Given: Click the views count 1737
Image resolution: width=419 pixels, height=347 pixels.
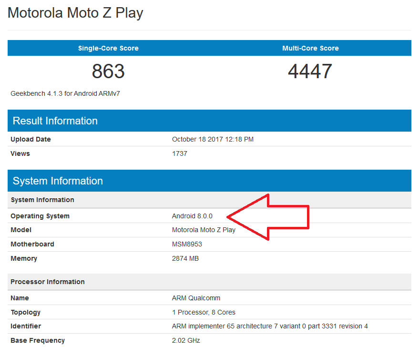Looking at the screenshot, I should pyautogui.click(x=180, y=153).
